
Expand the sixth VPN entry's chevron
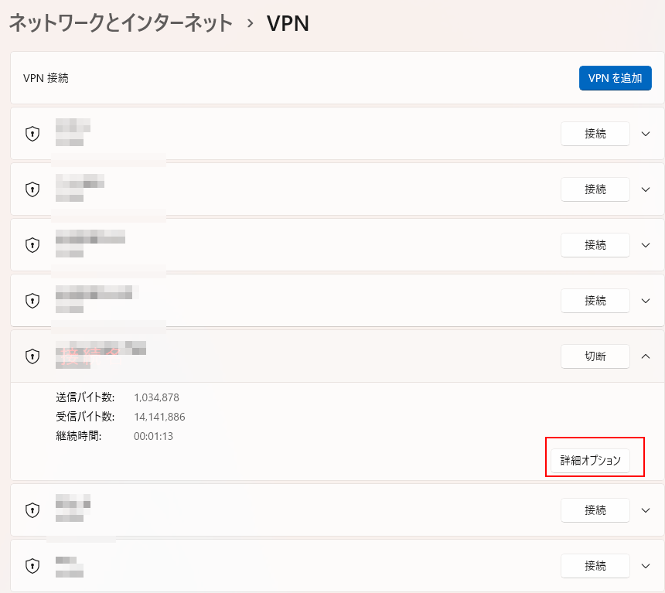(x=646, y=510)
